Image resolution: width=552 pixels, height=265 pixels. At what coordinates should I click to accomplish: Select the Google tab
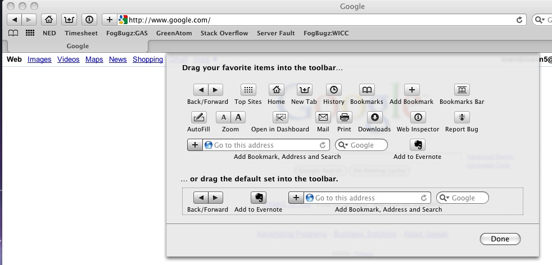(x=78, y=46)
